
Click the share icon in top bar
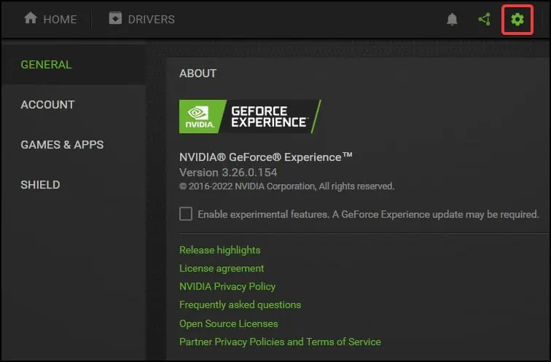pos(485,20)
